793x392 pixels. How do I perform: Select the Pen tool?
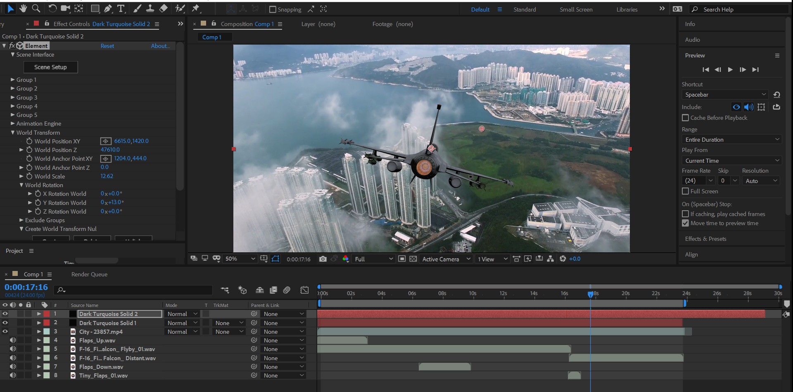point(108,8)
